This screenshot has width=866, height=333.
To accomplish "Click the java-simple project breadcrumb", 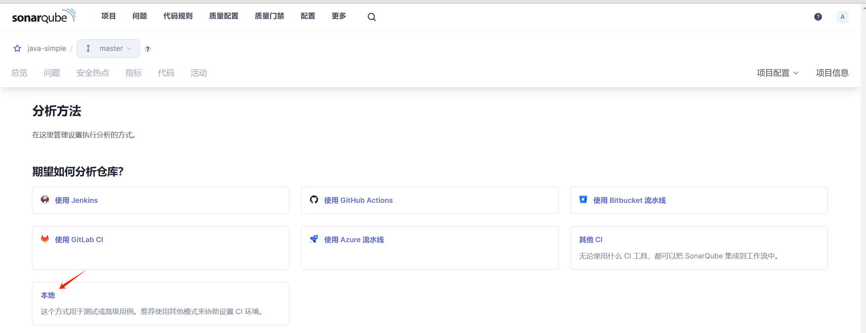I will [47, 48].
